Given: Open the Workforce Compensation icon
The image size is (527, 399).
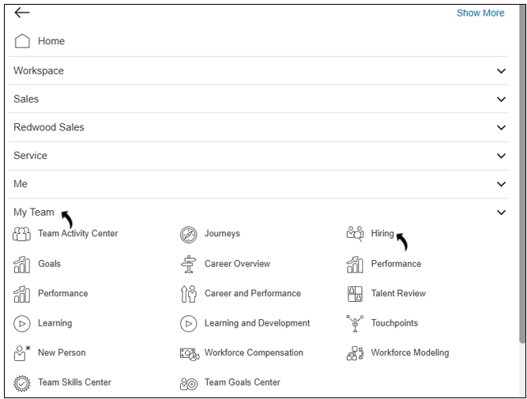Looking at the screenshot, I should click(x=188, y=353).
